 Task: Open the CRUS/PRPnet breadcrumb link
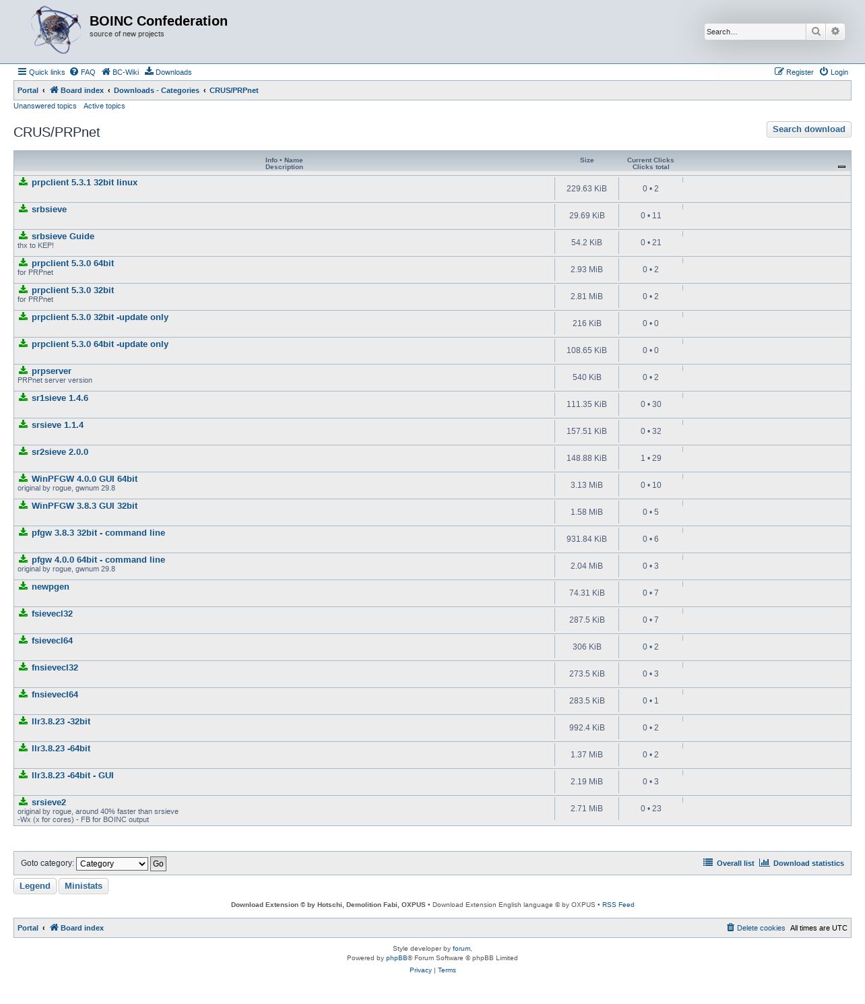click(234, 90)
